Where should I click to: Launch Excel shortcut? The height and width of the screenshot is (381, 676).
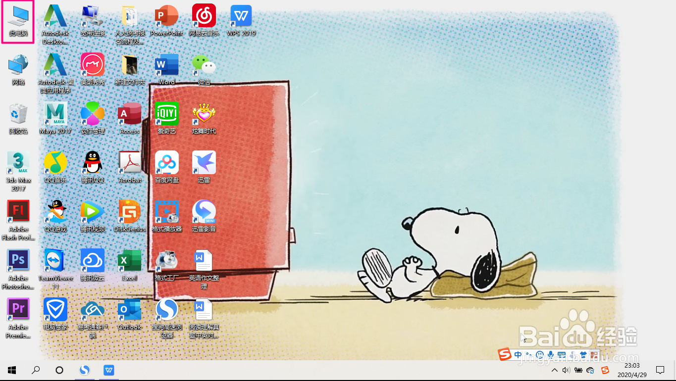[x=130, y=266]
